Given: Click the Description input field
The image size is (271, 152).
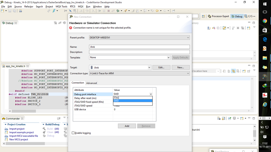Looking at the screenshot, I should 139,52.
